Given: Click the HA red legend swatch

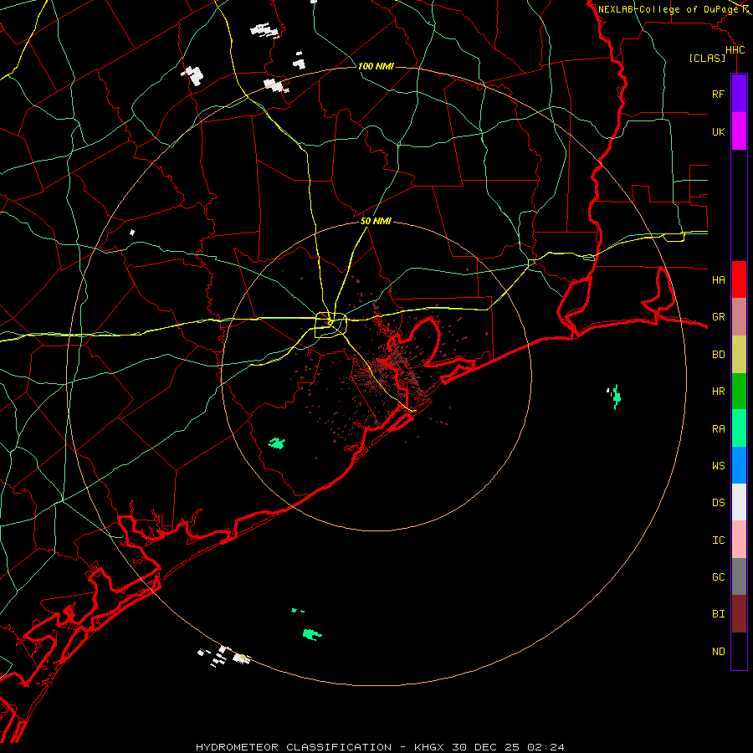Looking at the screenshot, I should (739, 279).
